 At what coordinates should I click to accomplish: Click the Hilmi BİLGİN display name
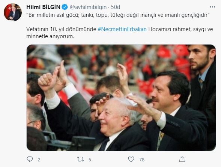[x=43, y=7]
